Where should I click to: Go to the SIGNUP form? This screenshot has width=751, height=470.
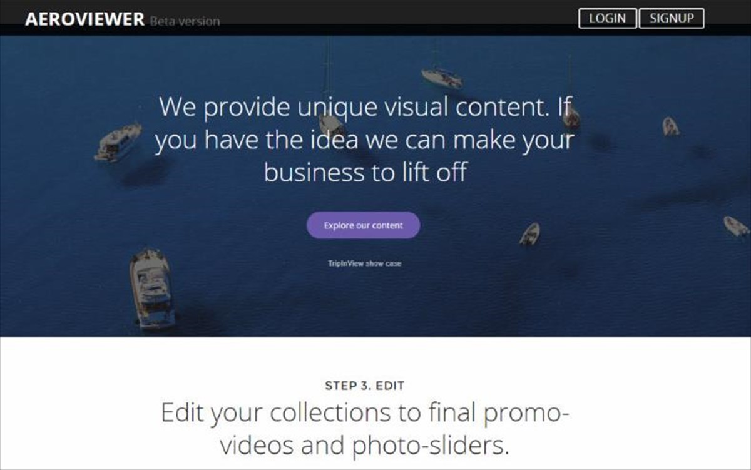click(x=672, y=18)
